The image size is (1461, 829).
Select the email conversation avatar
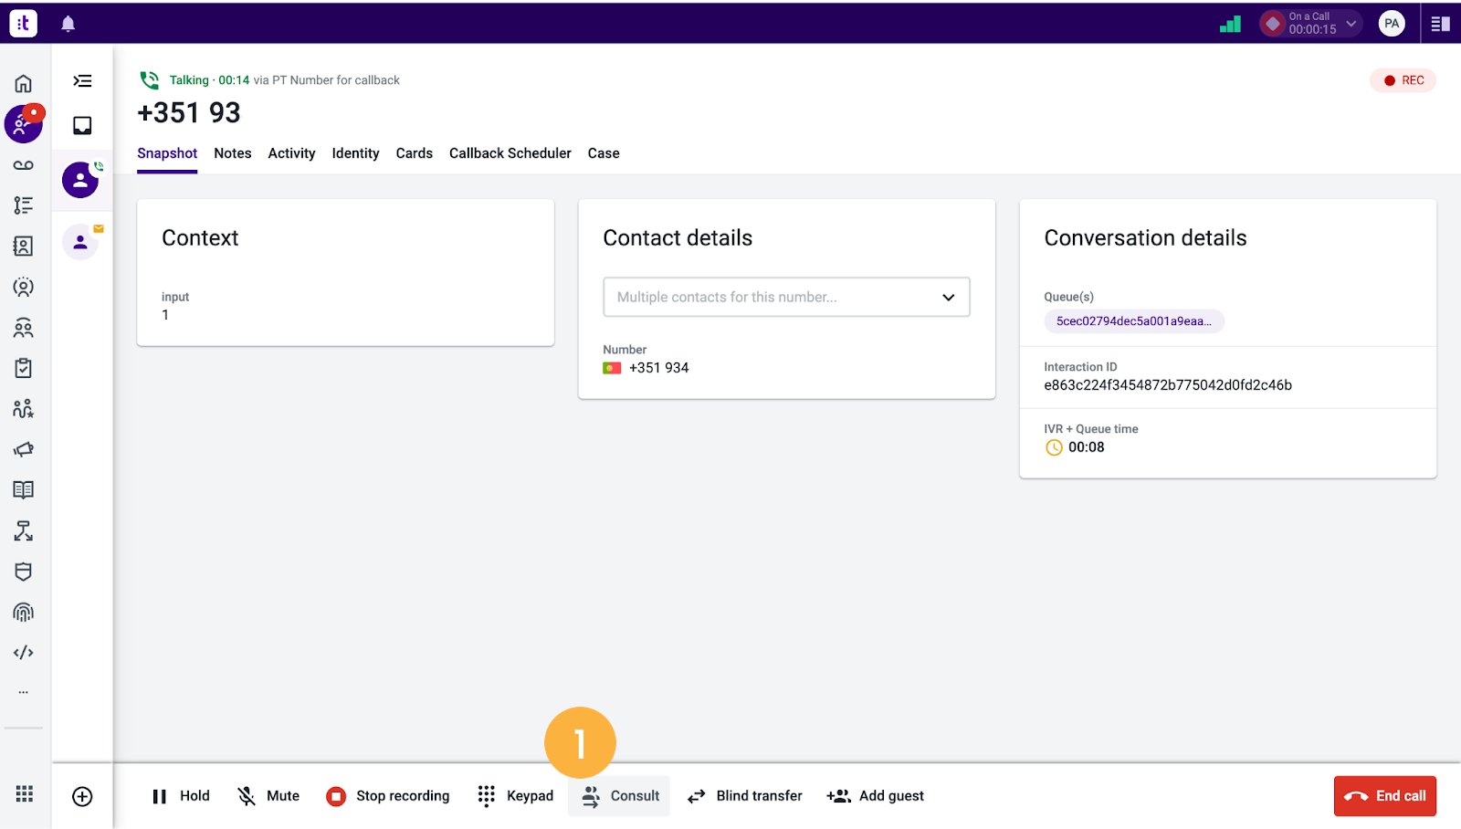click(80, 242)
